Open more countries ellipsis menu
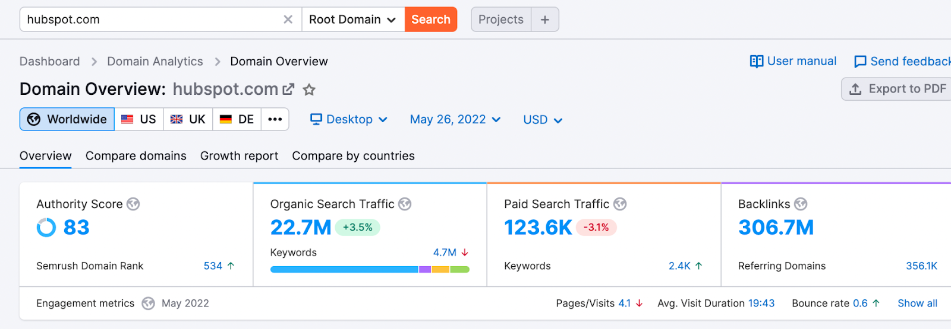Screen dimensions: 951x329 click(275, 119)
